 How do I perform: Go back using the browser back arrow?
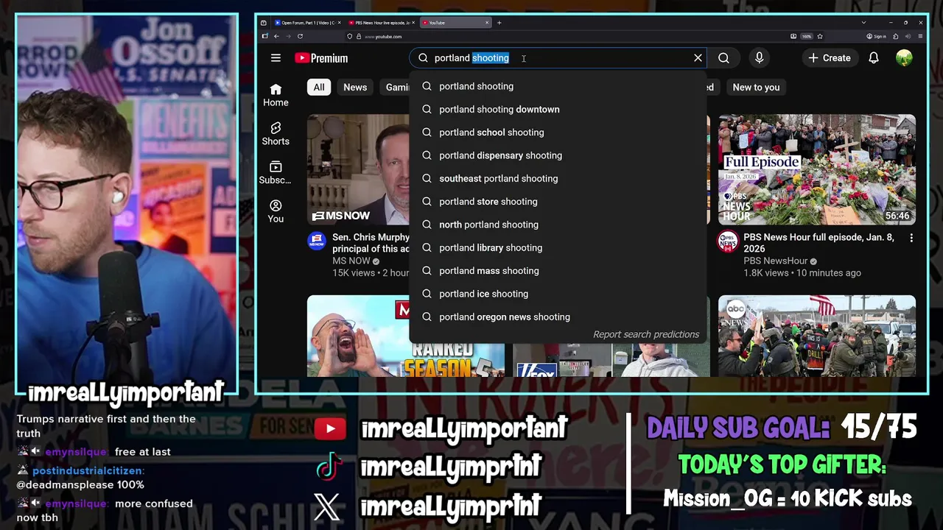click(276, 36)
